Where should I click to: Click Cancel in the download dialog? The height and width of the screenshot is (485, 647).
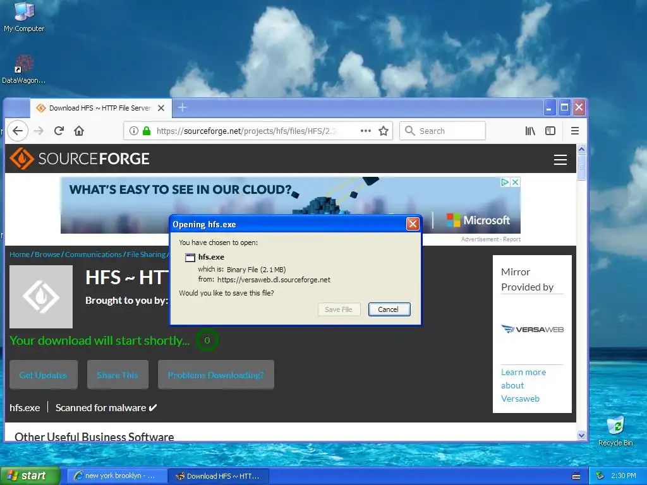pos(389,309)
